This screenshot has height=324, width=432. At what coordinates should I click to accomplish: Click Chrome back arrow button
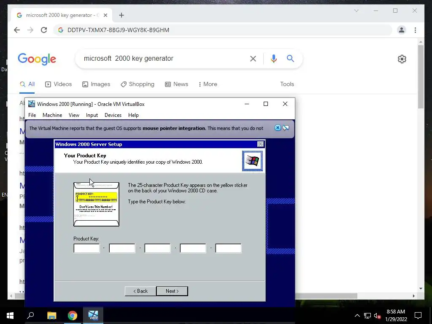pos(17,30)
